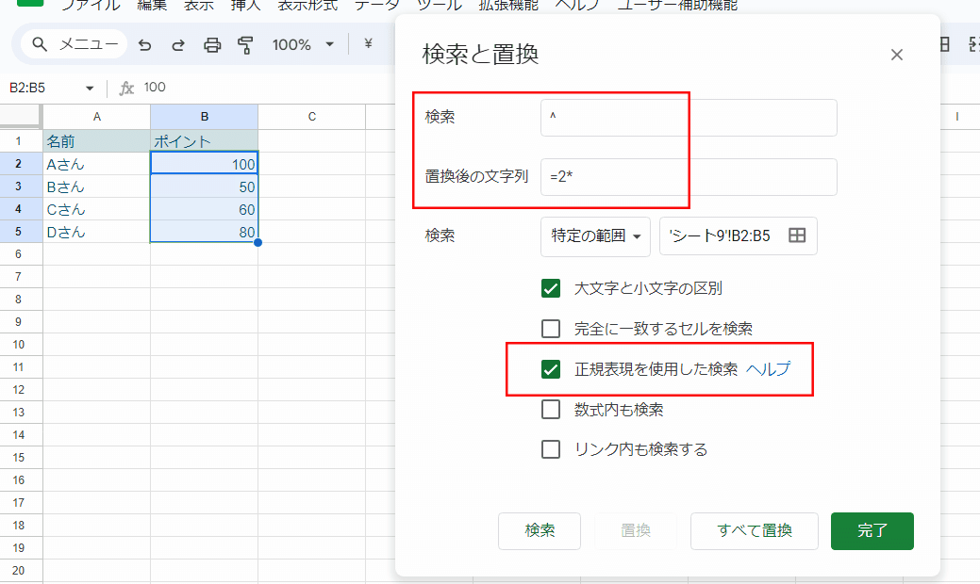Click the yen currency format icon
Image resolution: width=980 pixels, height=584 pixels.
point(368,43)
